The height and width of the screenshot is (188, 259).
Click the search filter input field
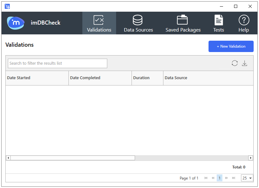click(x=57, y=63)
